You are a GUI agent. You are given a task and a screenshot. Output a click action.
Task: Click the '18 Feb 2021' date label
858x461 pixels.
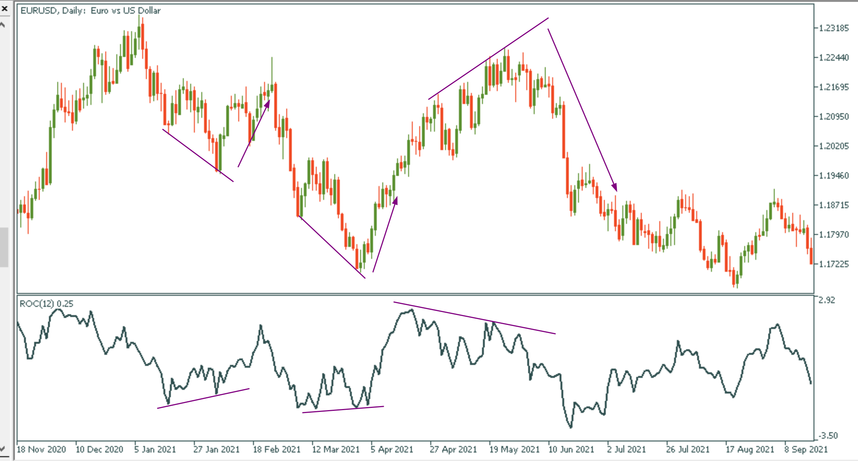pos(277,449)
